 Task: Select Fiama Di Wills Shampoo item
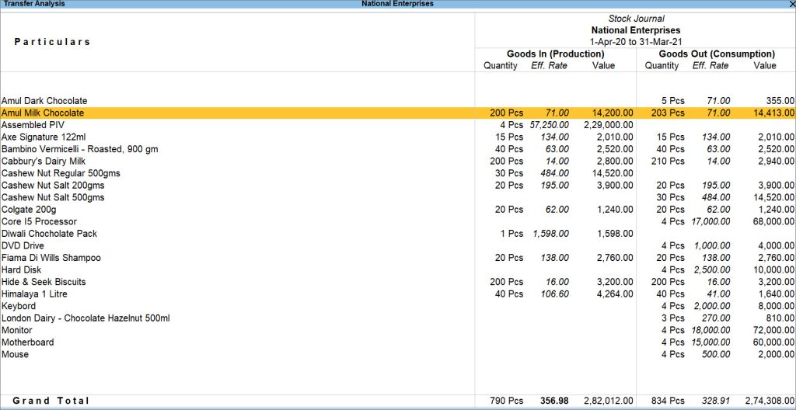(51, 258)
